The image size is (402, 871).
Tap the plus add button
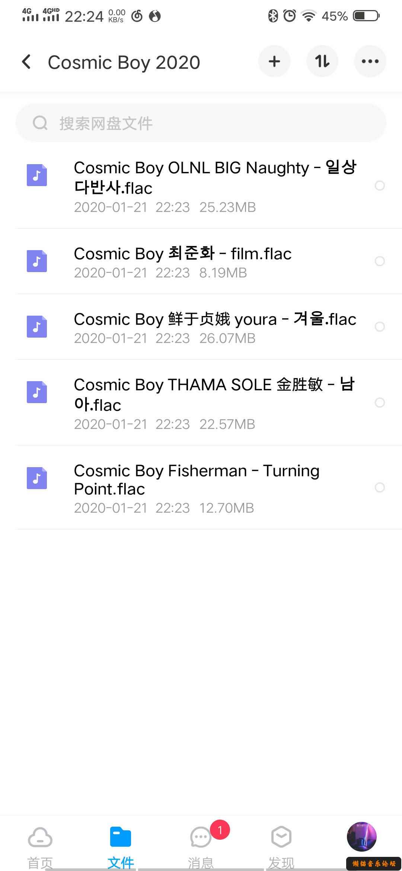[274, 61]
